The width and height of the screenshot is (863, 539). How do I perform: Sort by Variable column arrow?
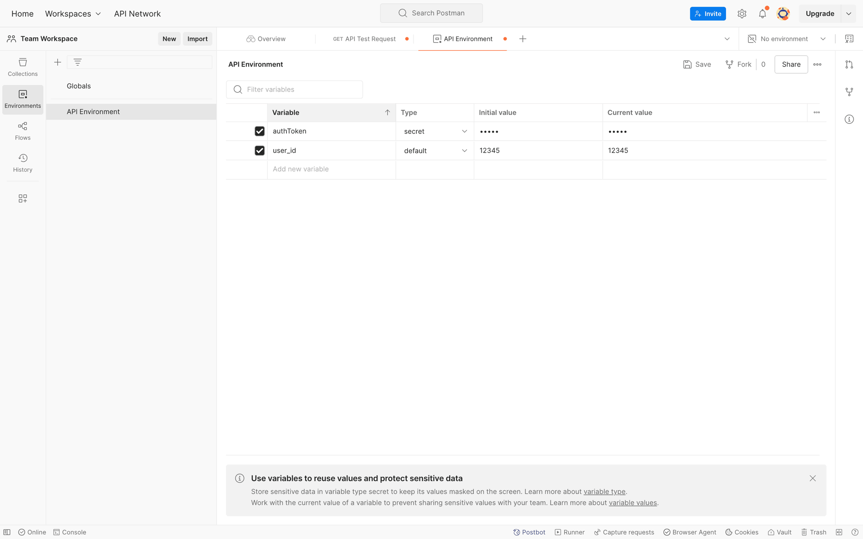[387, 112]
